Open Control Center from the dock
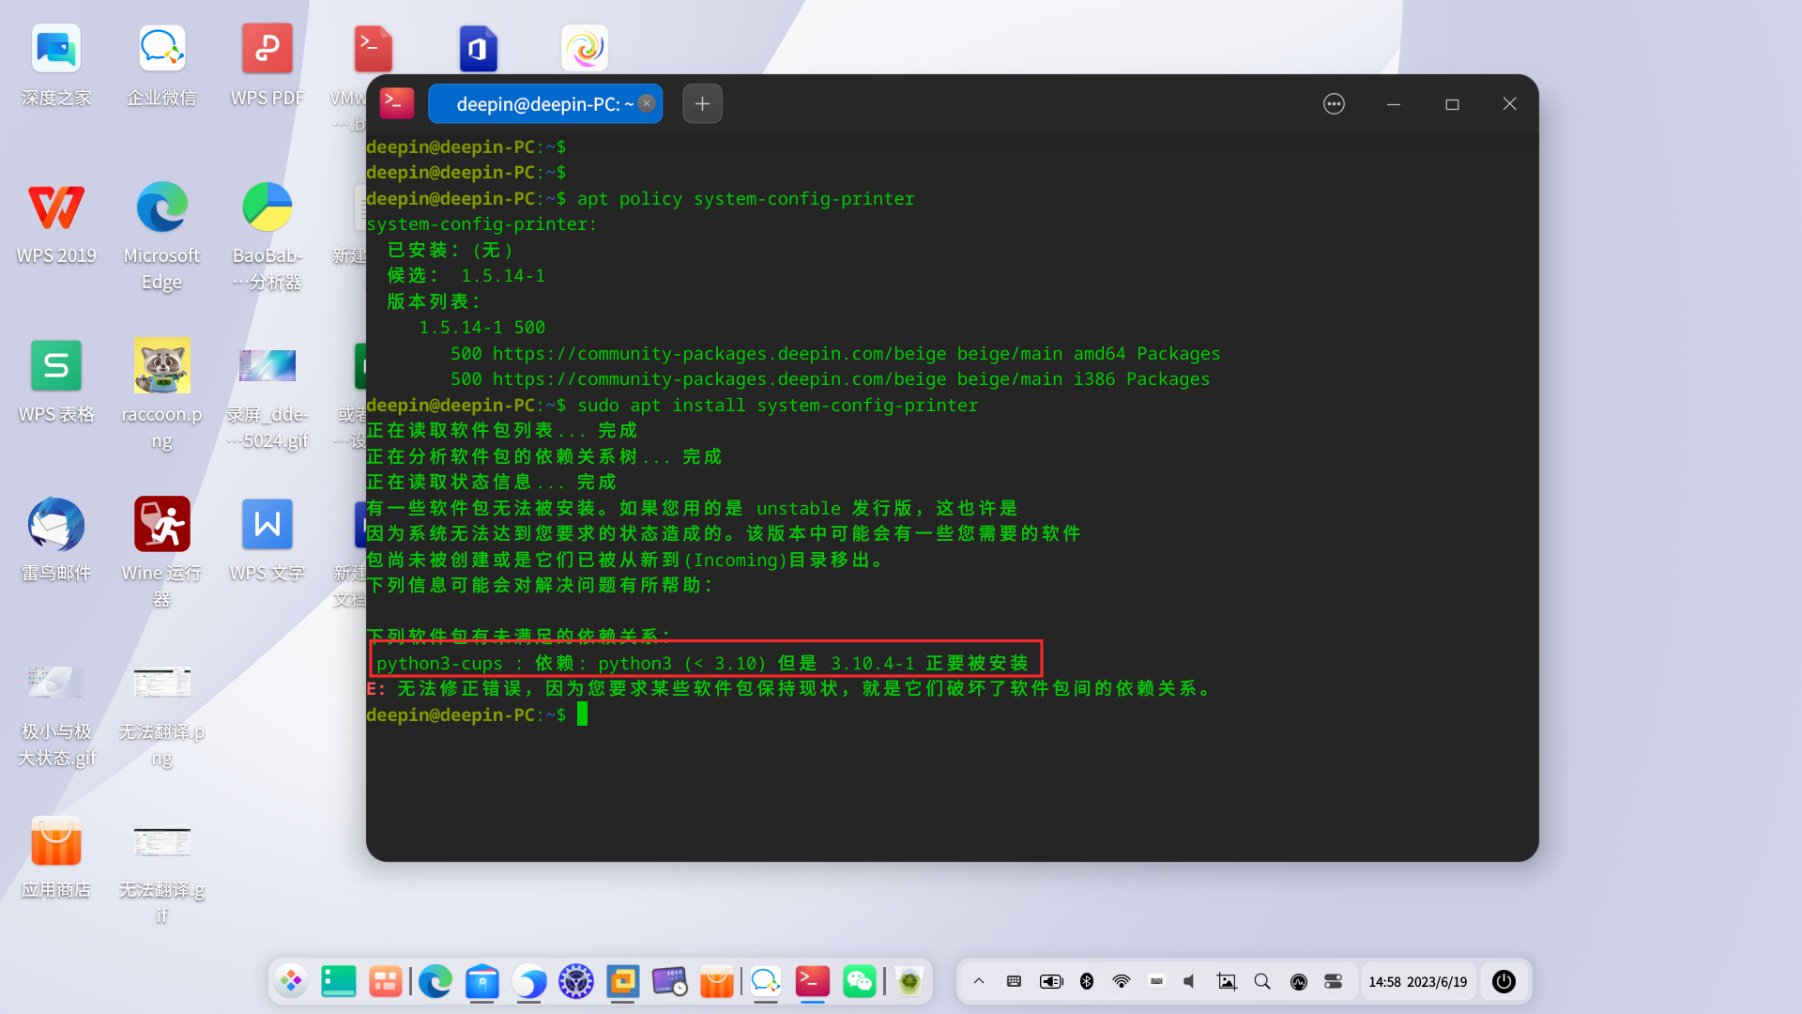 [575, 981]
